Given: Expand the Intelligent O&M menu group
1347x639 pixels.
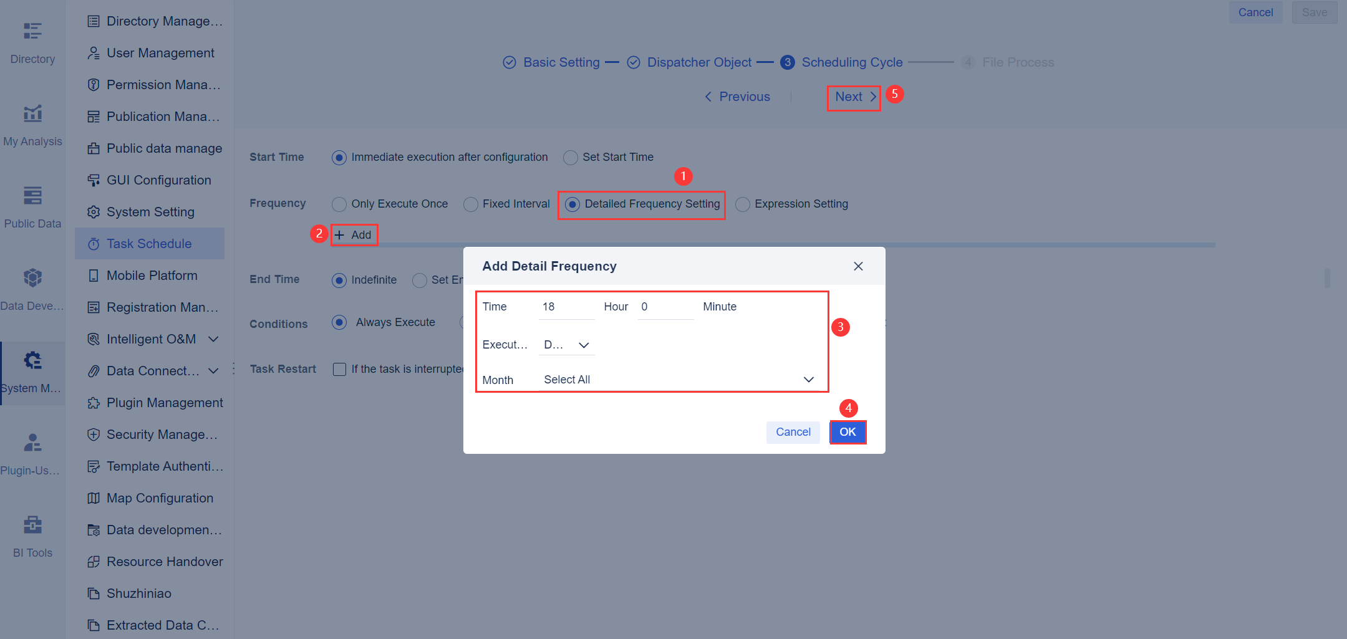Looking at the screenshot, I should pos(213,339).
